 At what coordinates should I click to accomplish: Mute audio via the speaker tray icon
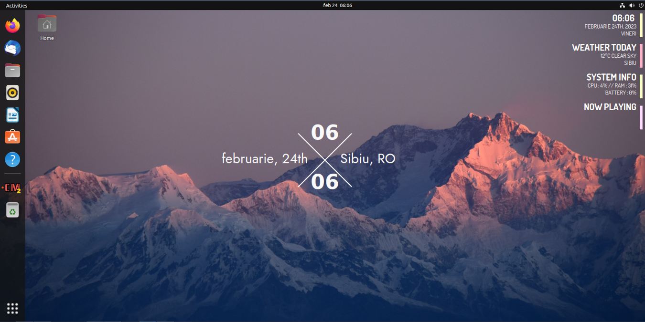(632, 5)
